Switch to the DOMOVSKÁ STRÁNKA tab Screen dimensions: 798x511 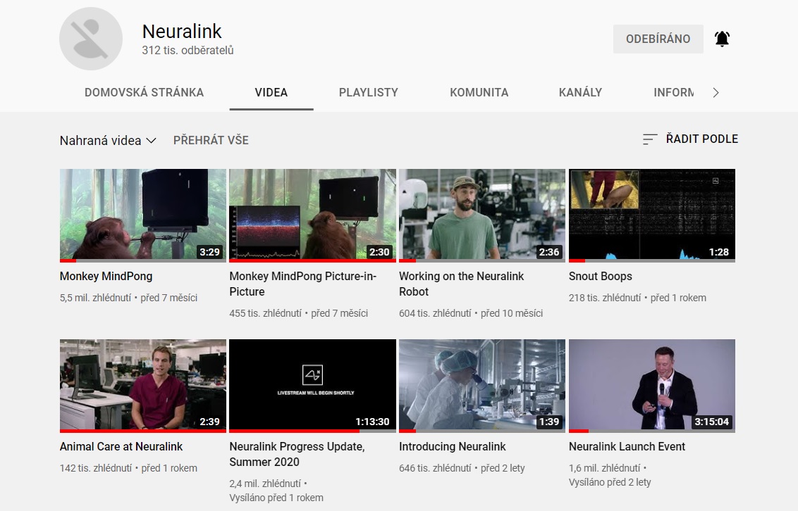click(144, 92)
